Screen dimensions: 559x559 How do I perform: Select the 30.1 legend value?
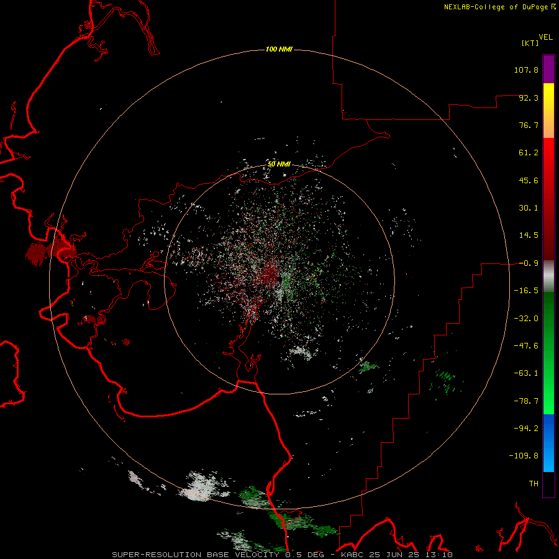529,208
